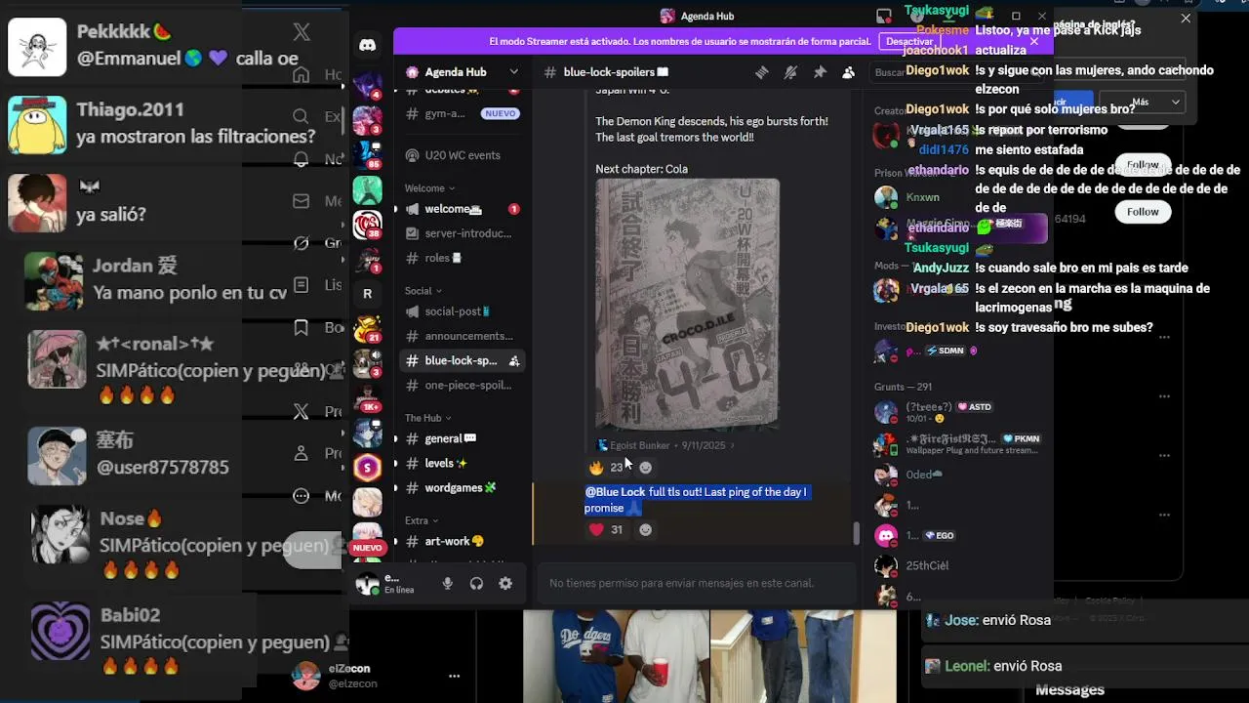This screenshot has height=703, width=1249.
Task: Open X search magnifier icon
Action: 302,116
